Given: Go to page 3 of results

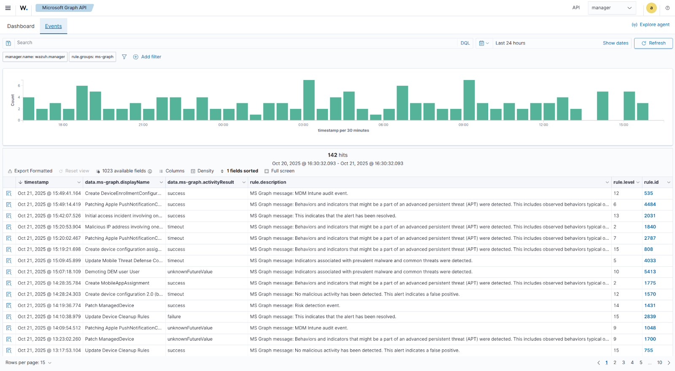Looking at the screenshot, I should (624, 363).
